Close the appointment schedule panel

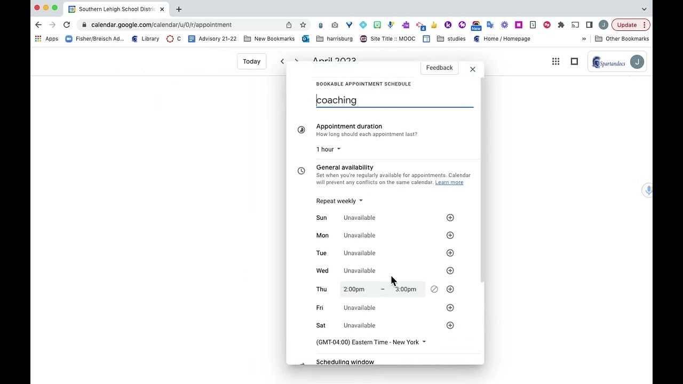[472, 69]
